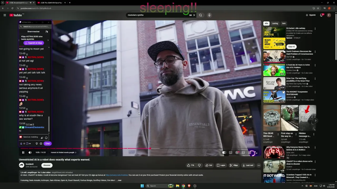Download the video with Last ned

pos(248,165)
